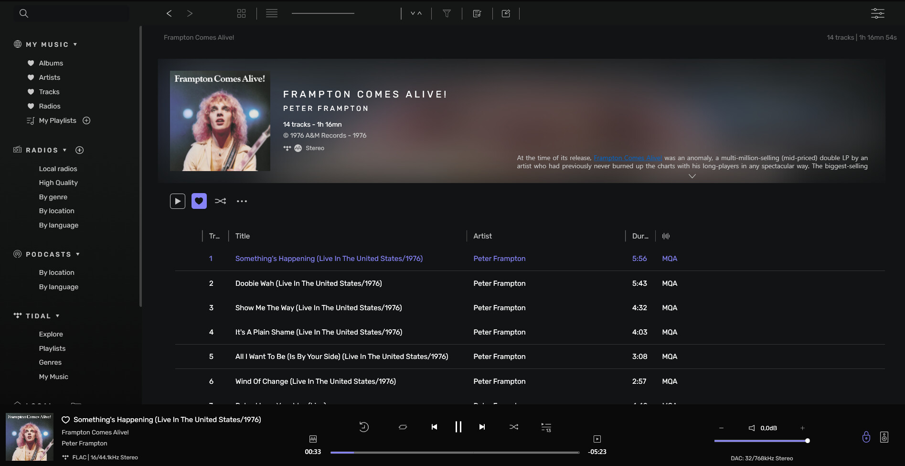Click the Frampton Comes Alive! album cover

(x=220, y=121)
